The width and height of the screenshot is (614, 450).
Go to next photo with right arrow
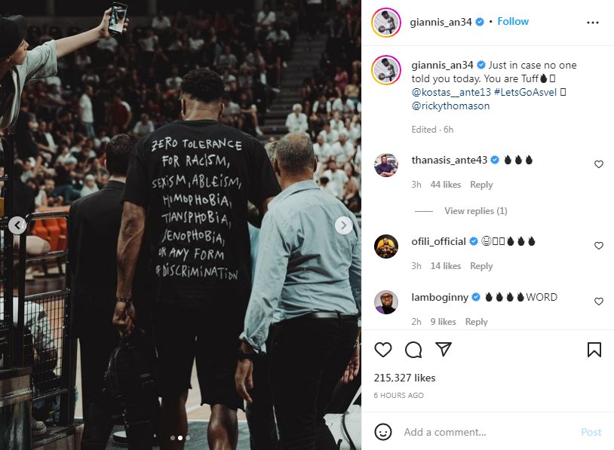[x=343, y=225]
